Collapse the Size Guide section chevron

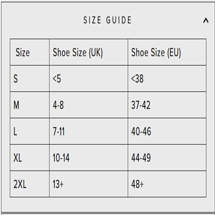coord(206,21)
